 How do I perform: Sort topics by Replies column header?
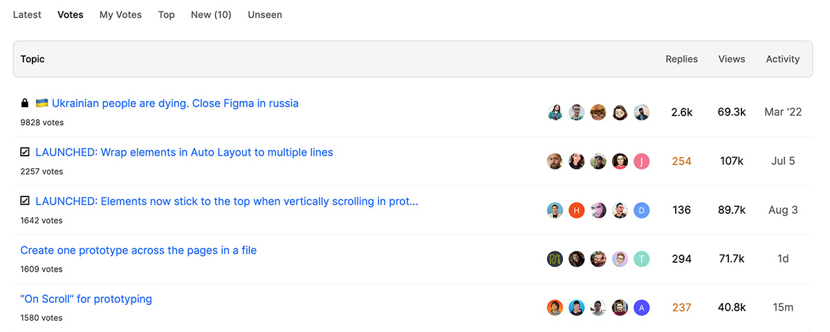coord(682,59)
